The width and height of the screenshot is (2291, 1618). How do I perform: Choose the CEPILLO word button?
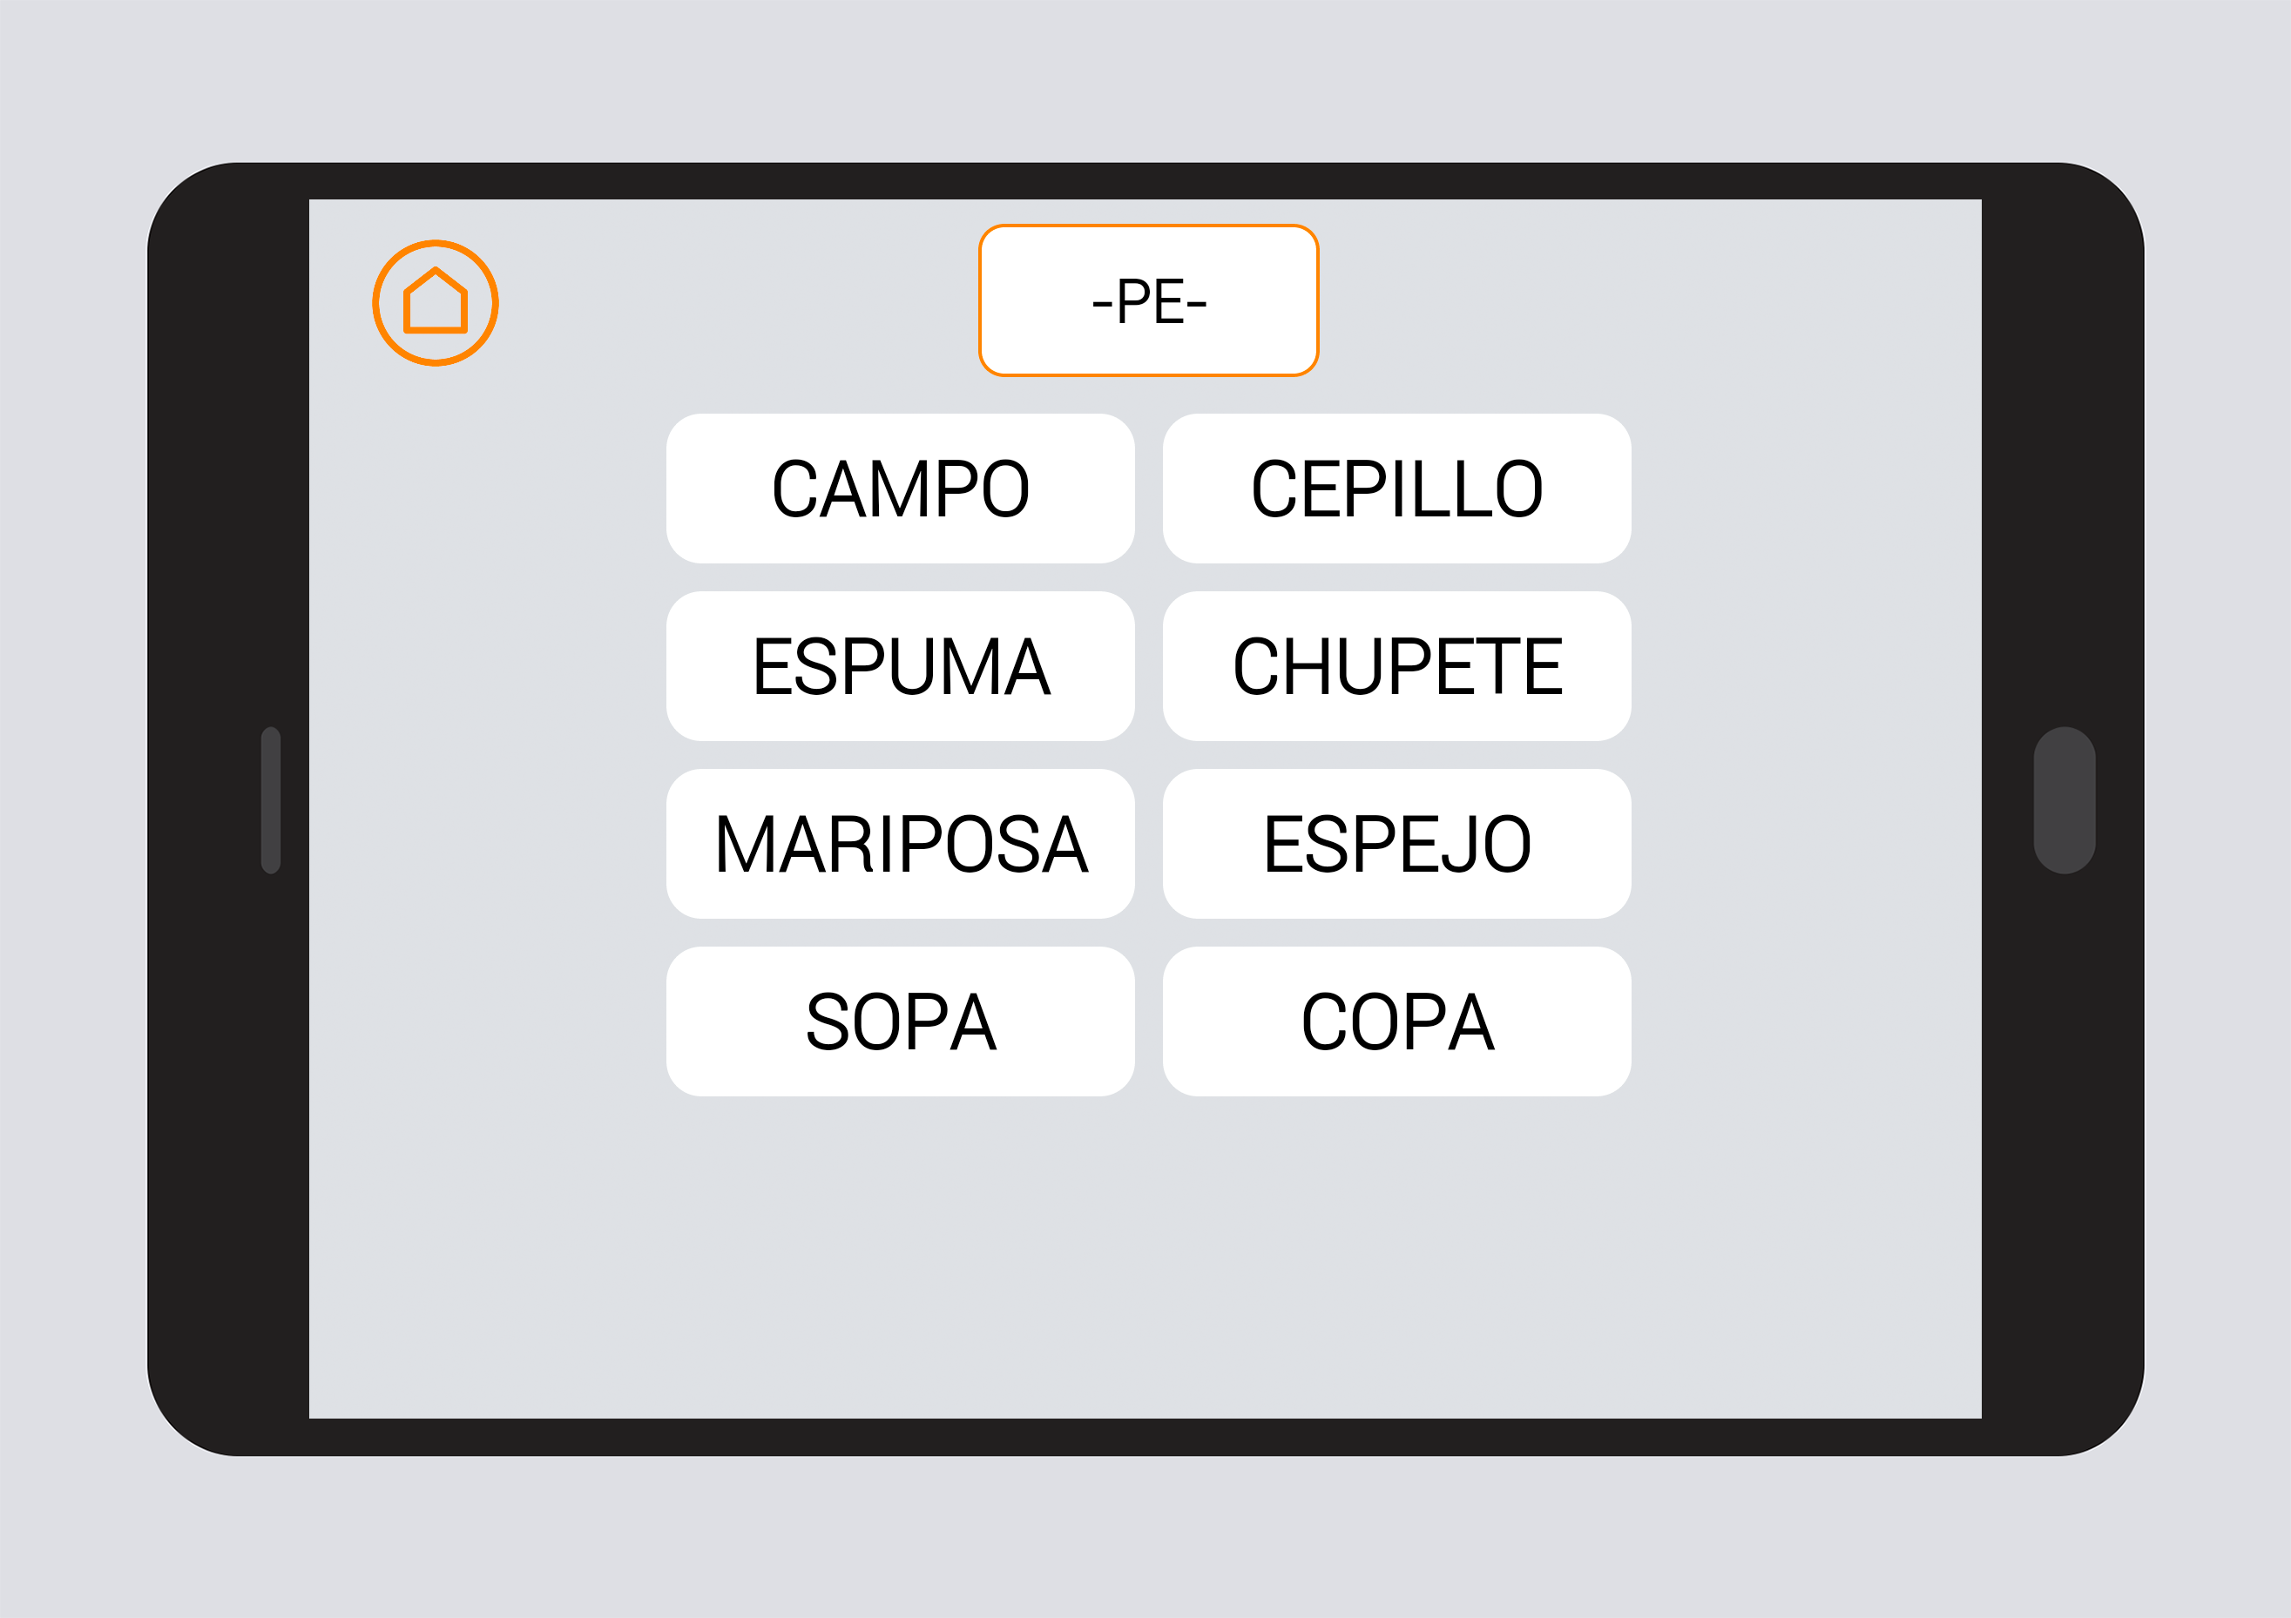tap(1396, 489)
